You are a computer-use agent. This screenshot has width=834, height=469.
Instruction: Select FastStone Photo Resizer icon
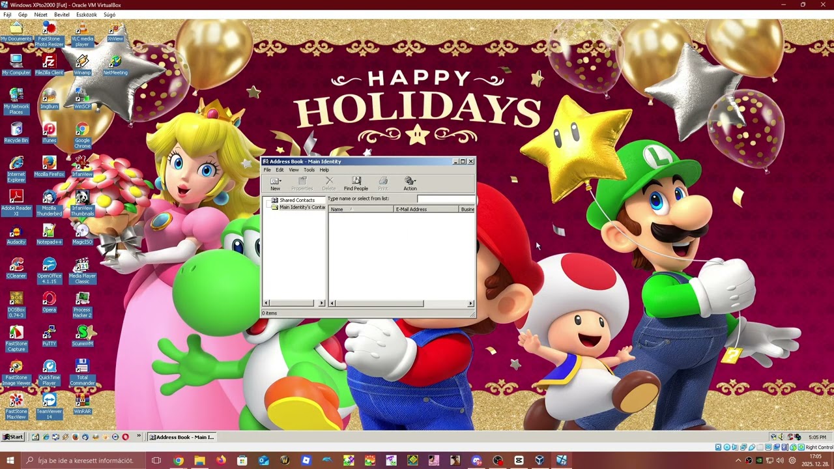49,35
